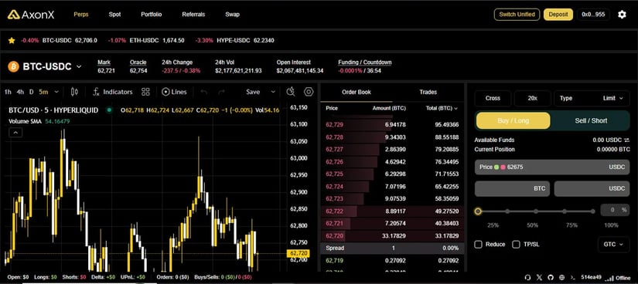Image resolution: width=638 pixels, height=284 pixels.
Task: Open the 0x0...955 wallet button
Action: pos(593,15)
